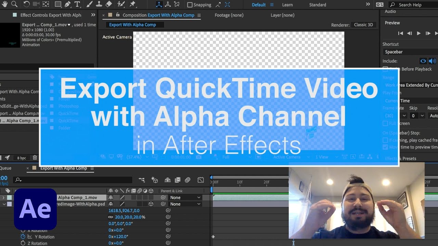Click the Draft 3D timeline icon
Screen dimensions: 438x246
pyautogui.click(x=155, y=180)
